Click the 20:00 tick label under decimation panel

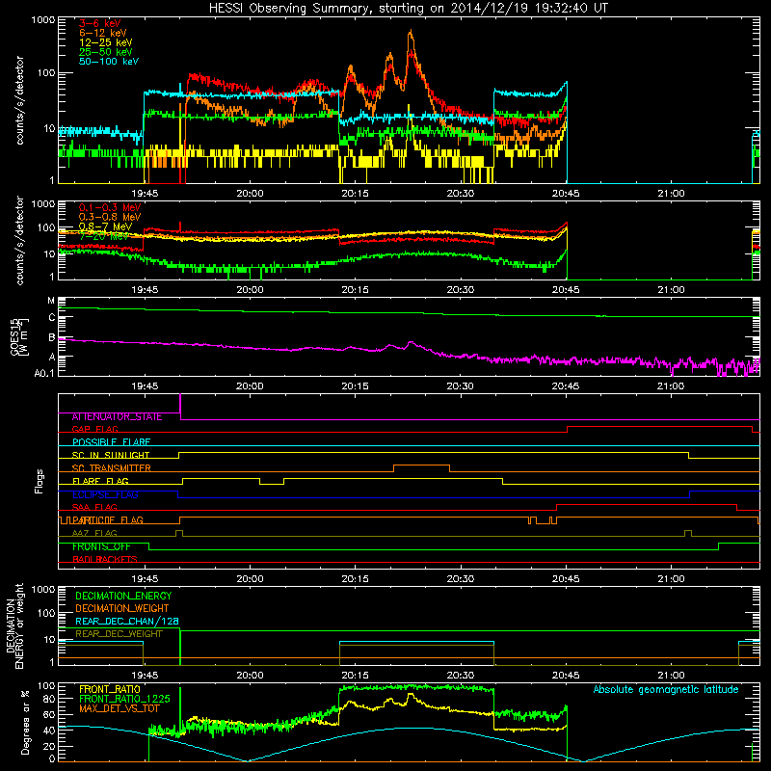[250, 676]
